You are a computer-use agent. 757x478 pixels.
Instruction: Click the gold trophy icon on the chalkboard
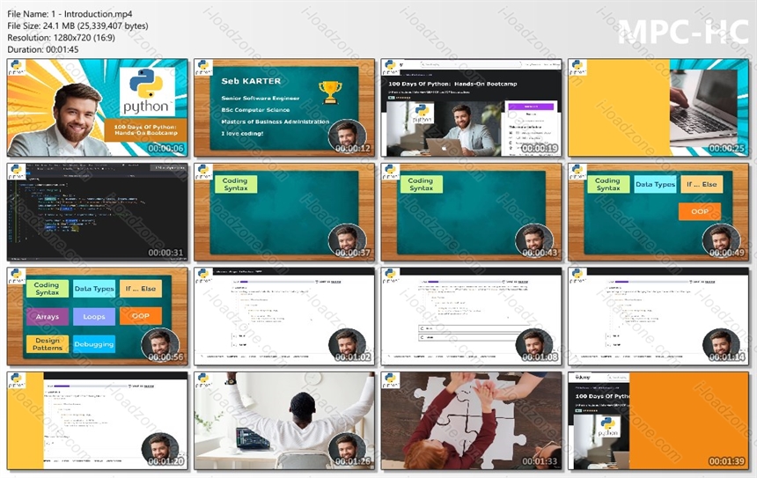tap(330, 92)
